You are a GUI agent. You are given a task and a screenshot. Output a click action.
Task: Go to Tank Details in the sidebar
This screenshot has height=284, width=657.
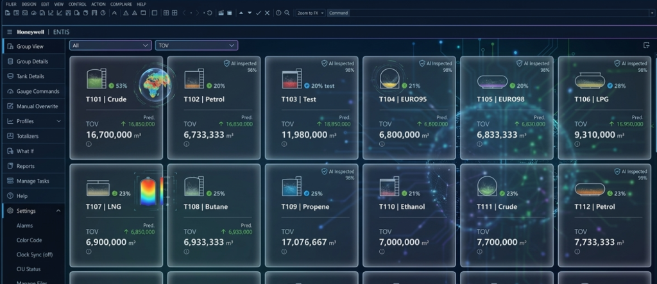[x=30, y=76]
